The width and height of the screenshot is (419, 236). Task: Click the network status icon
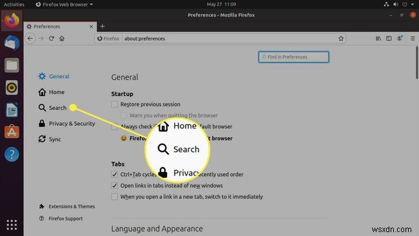386,5
